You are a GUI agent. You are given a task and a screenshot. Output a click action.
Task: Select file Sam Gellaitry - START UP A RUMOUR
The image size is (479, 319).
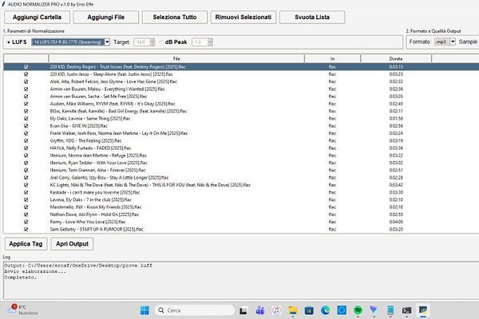97,229
